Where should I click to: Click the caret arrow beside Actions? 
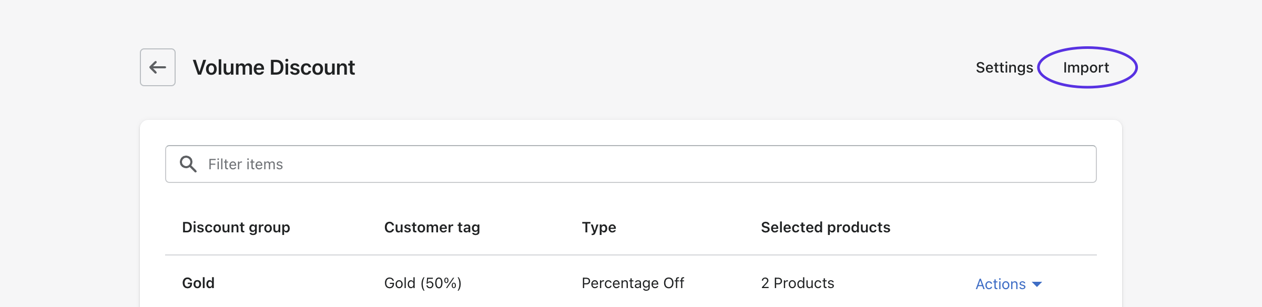tap(1037, 284)
